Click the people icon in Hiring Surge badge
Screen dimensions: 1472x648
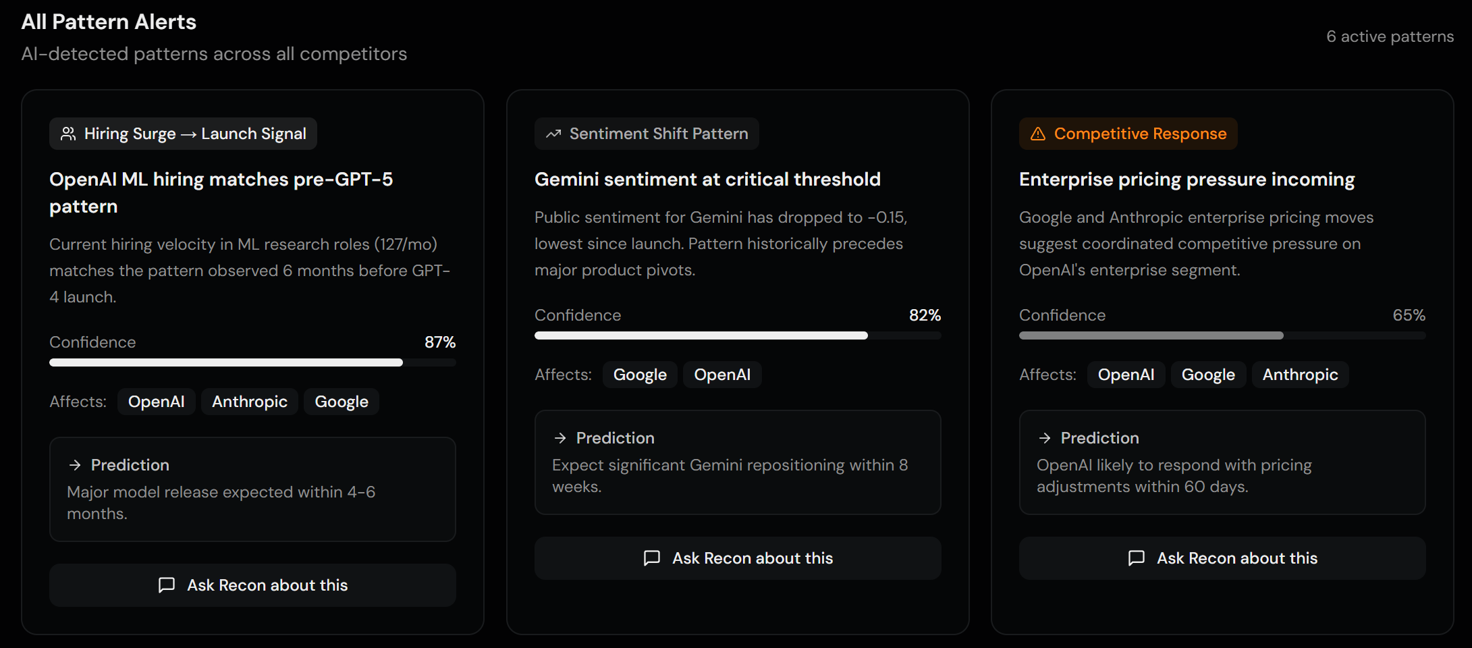[x=68, y=134]
